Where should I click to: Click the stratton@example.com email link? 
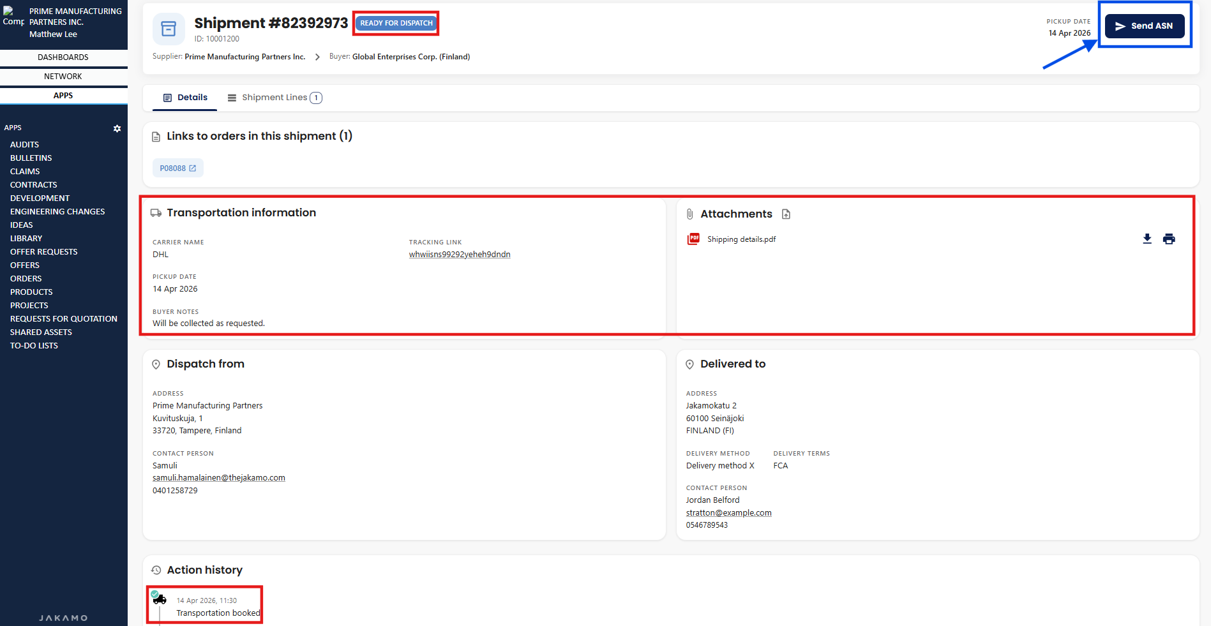point(728,513)
